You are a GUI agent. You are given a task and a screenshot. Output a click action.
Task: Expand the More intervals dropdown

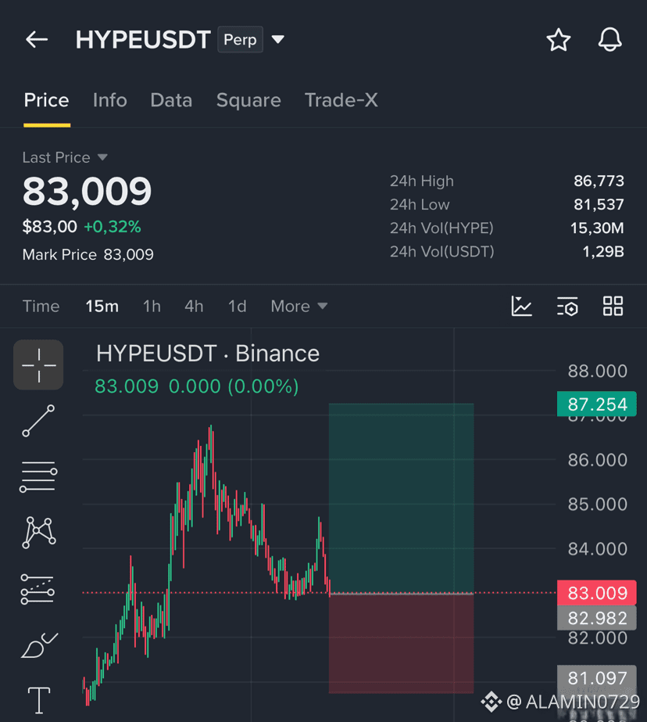point(299,306)
